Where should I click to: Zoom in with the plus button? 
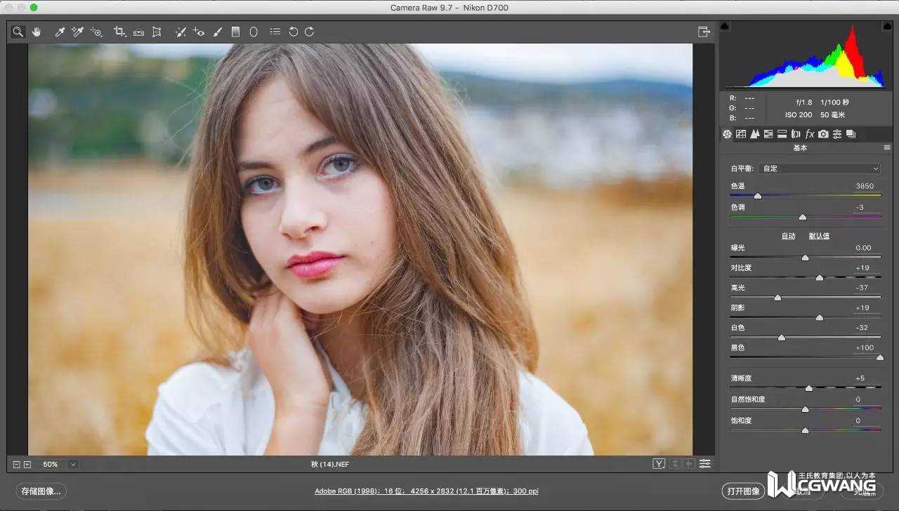(x=27, y=465)
